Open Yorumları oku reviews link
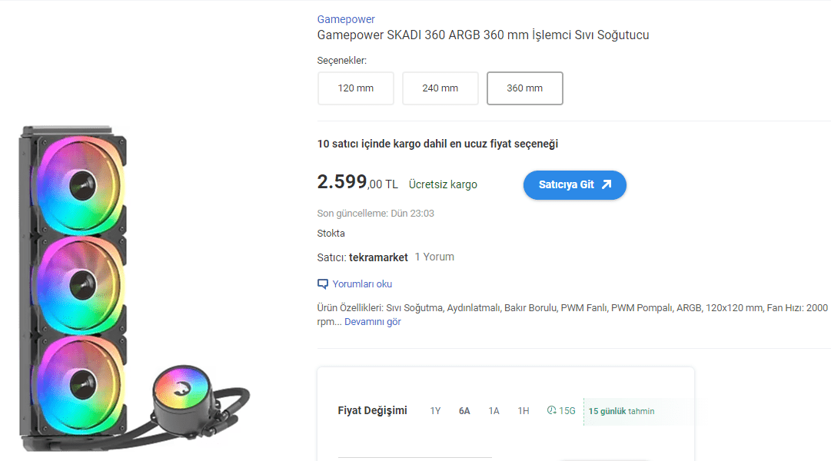The image size is (831, 461). pyautogui.click(x=362, y=284)
